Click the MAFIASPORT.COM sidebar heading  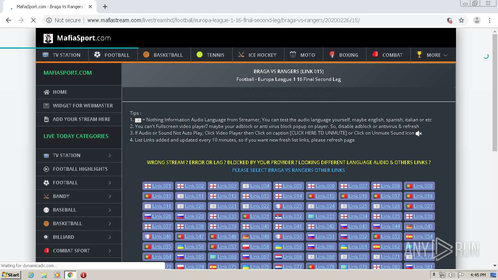68,73
